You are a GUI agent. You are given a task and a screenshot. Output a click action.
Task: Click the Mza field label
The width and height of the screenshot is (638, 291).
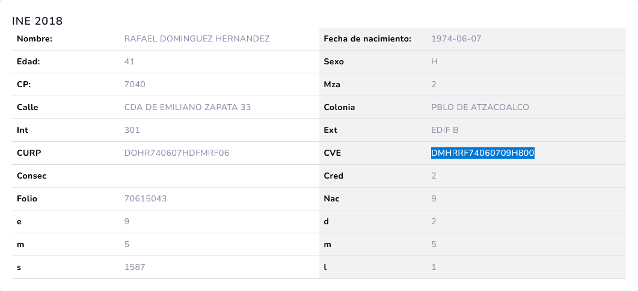332,85
